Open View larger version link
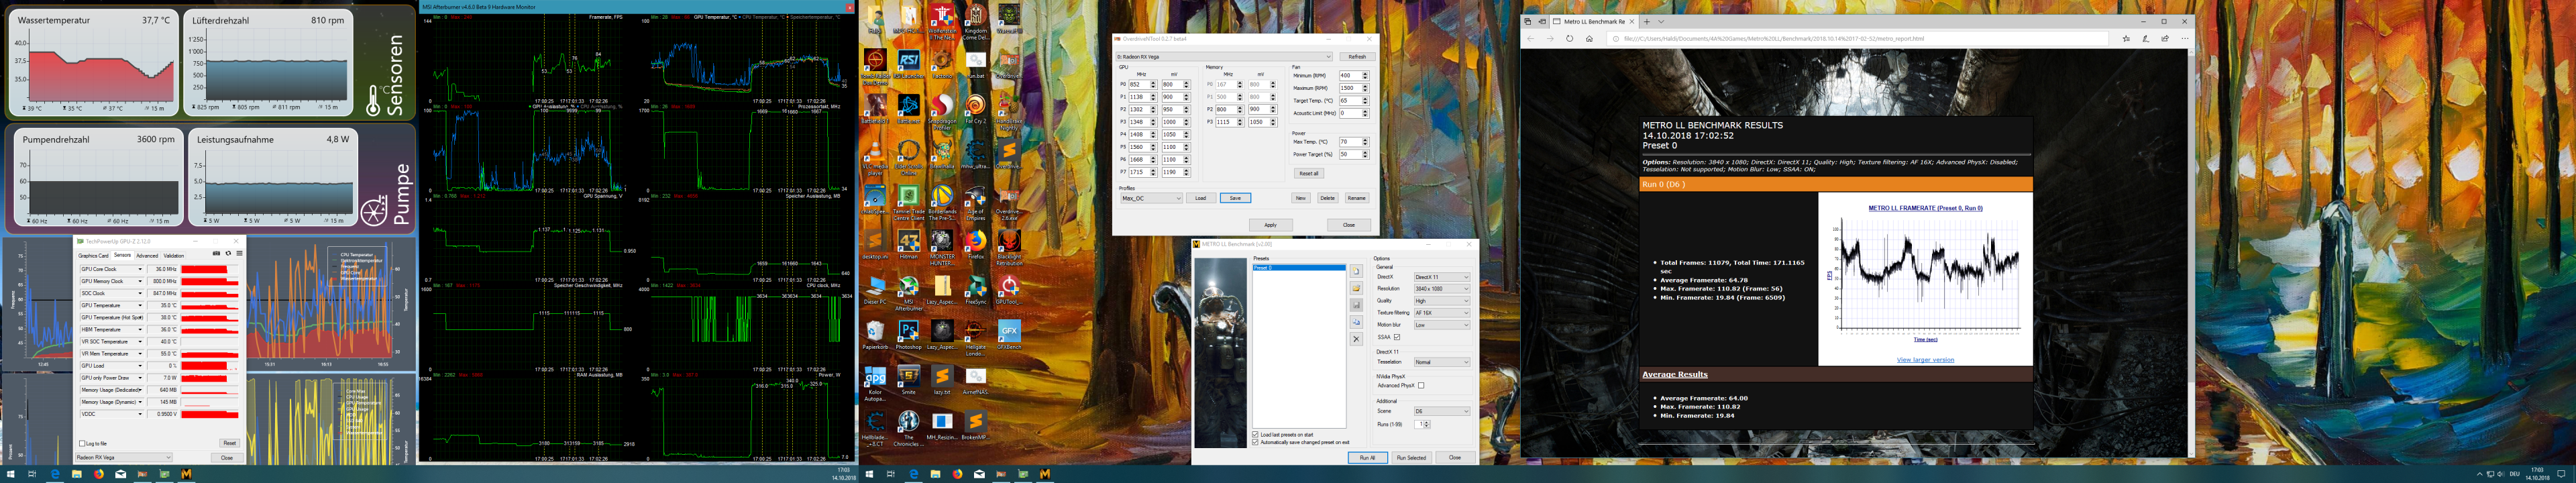 coord(1925,360)
